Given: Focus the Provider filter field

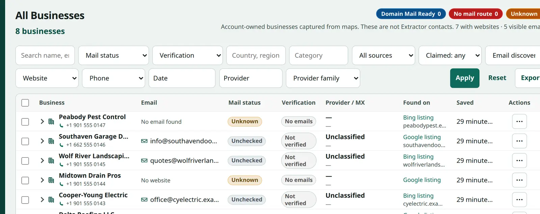Looking at the screenshot, I should 251,78.
